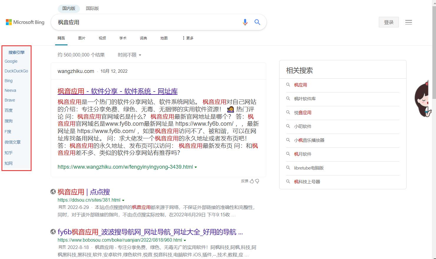Click the blue search magnifier icon

257,22
